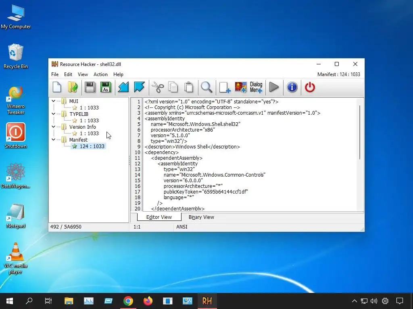
Task: Click the Resource Hacker taskbar icon
Action: [207, 301]
